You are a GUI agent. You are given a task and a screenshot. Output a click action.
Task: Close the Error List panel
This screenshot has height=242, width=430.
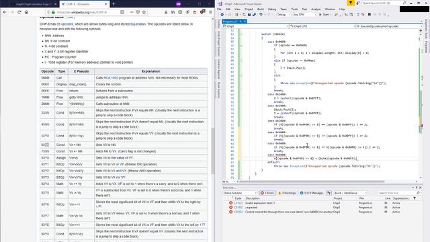[421, 188]
